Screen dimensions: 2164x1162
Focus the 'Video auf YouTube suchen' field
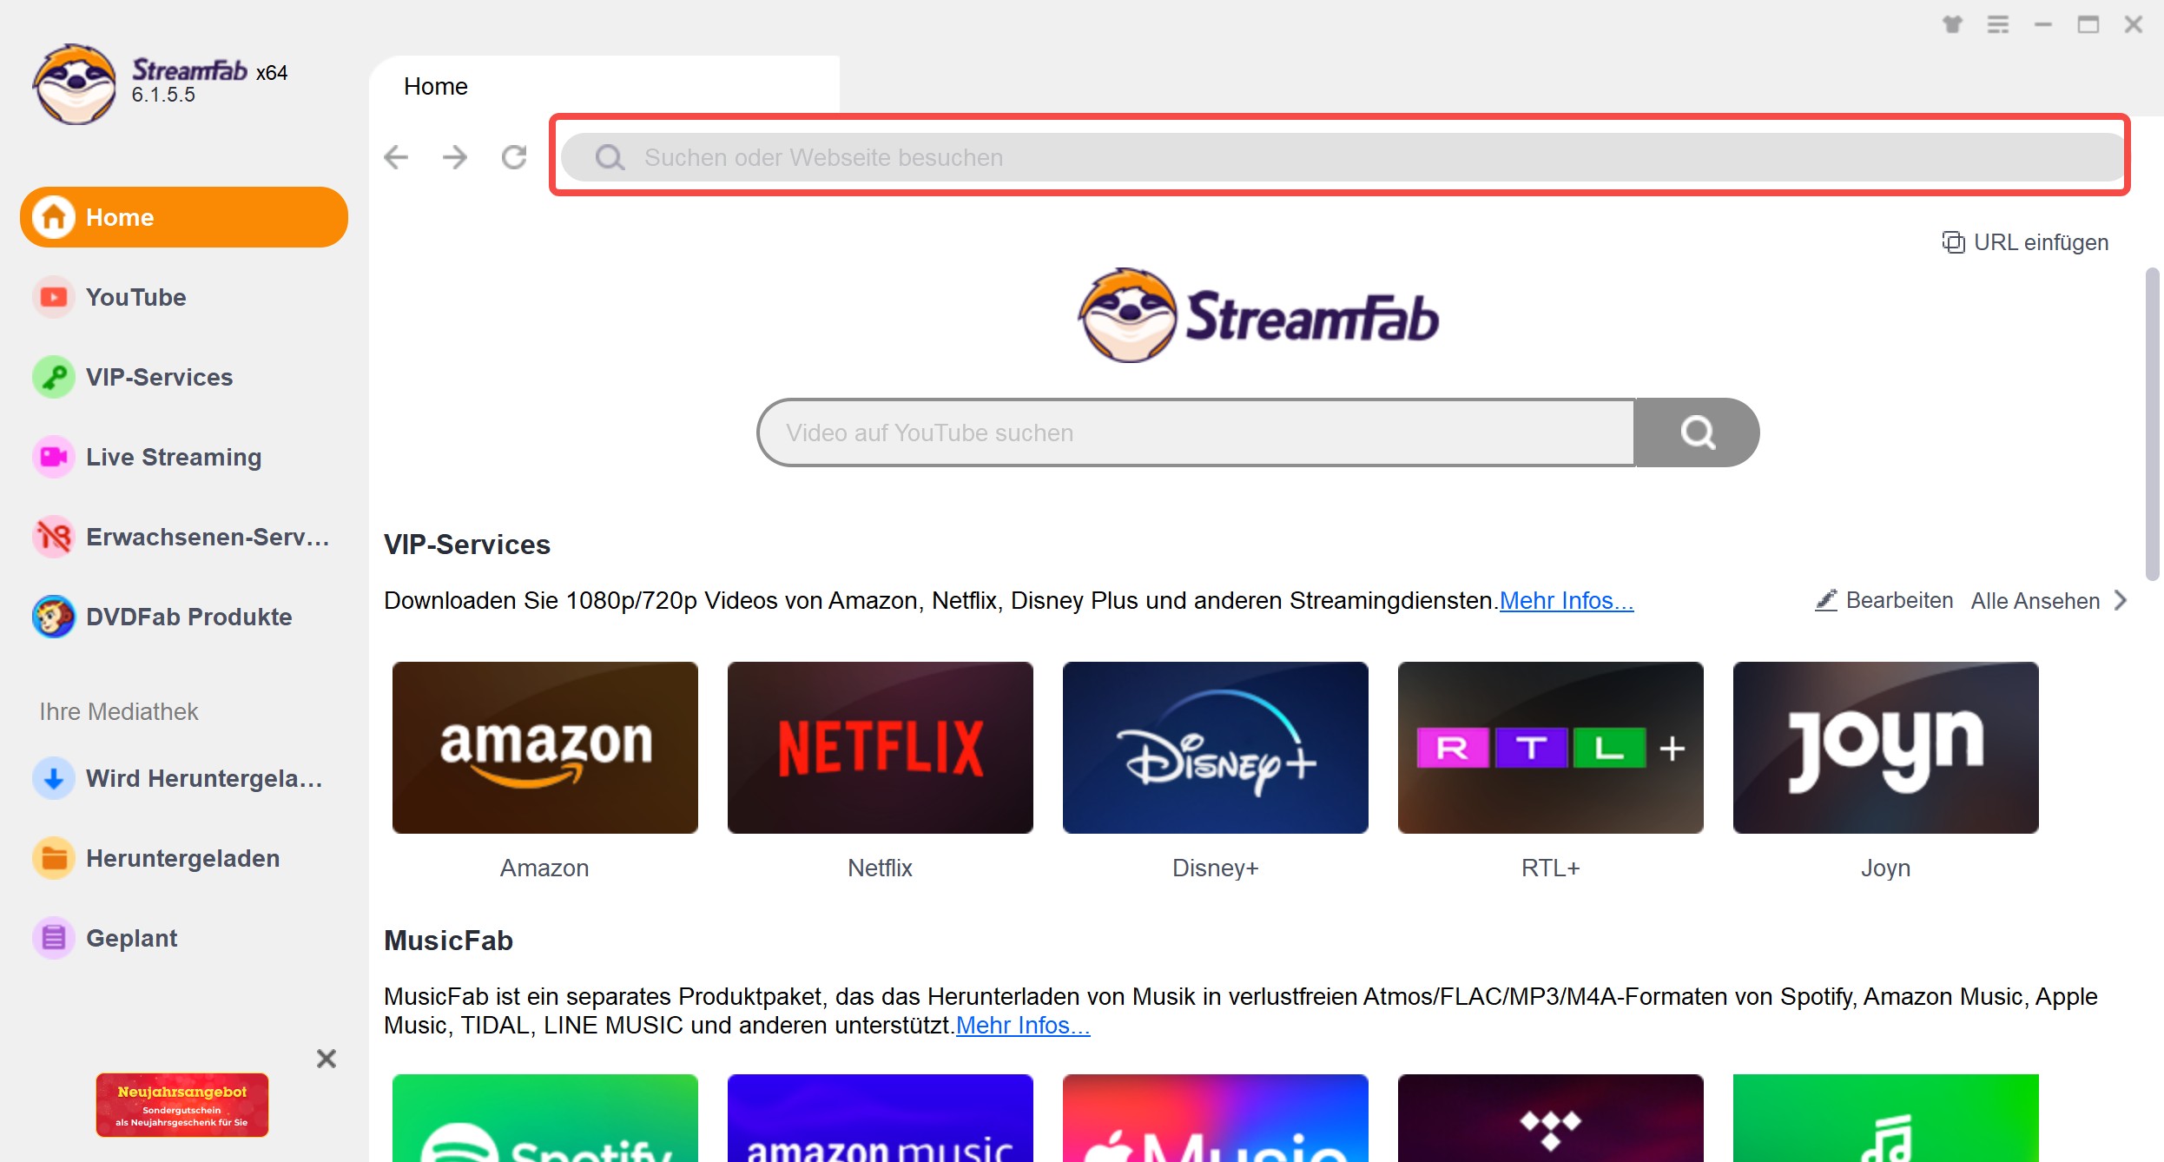click(1197, 432)
